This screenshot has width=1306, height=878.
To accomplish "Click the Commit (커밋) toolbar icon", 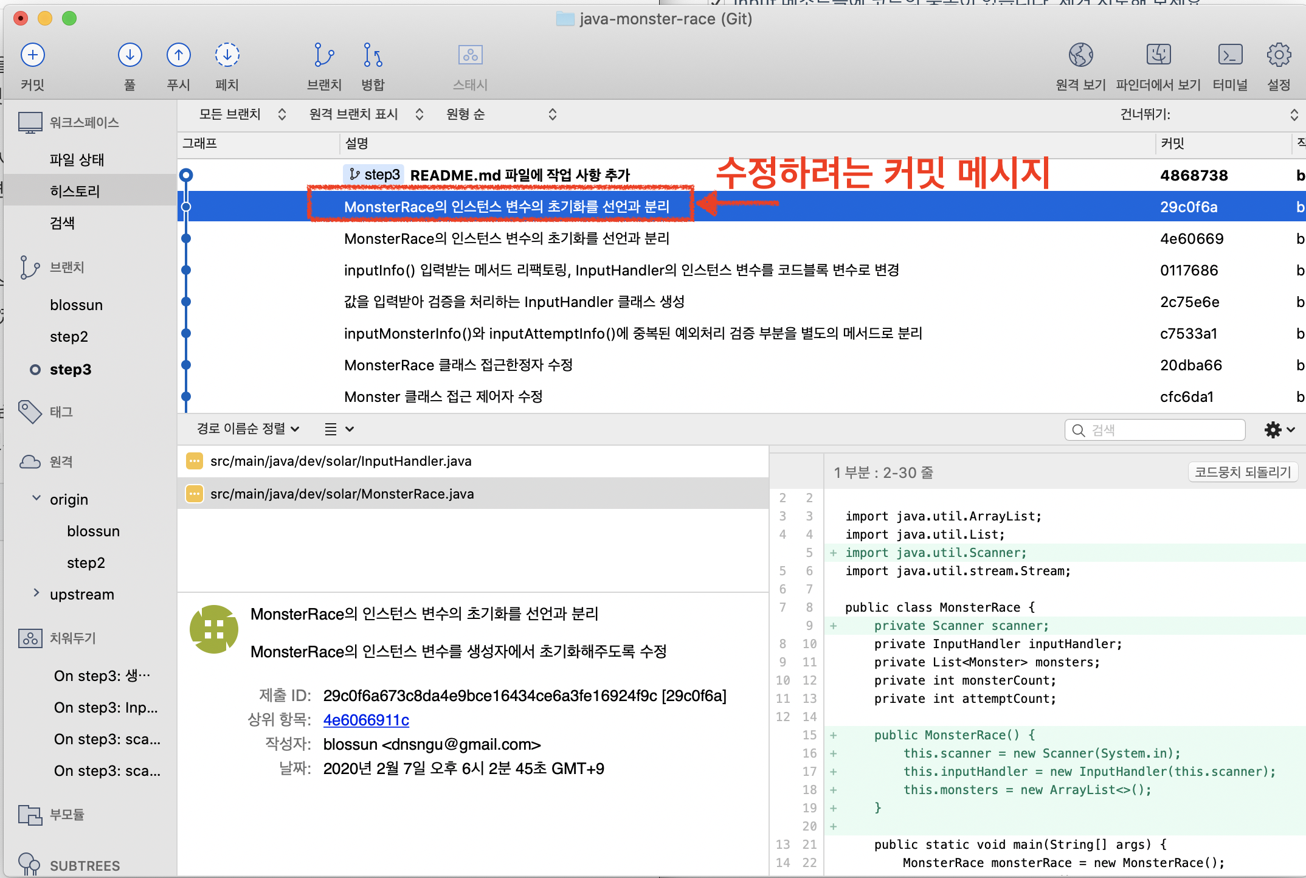I will [33, 55].
